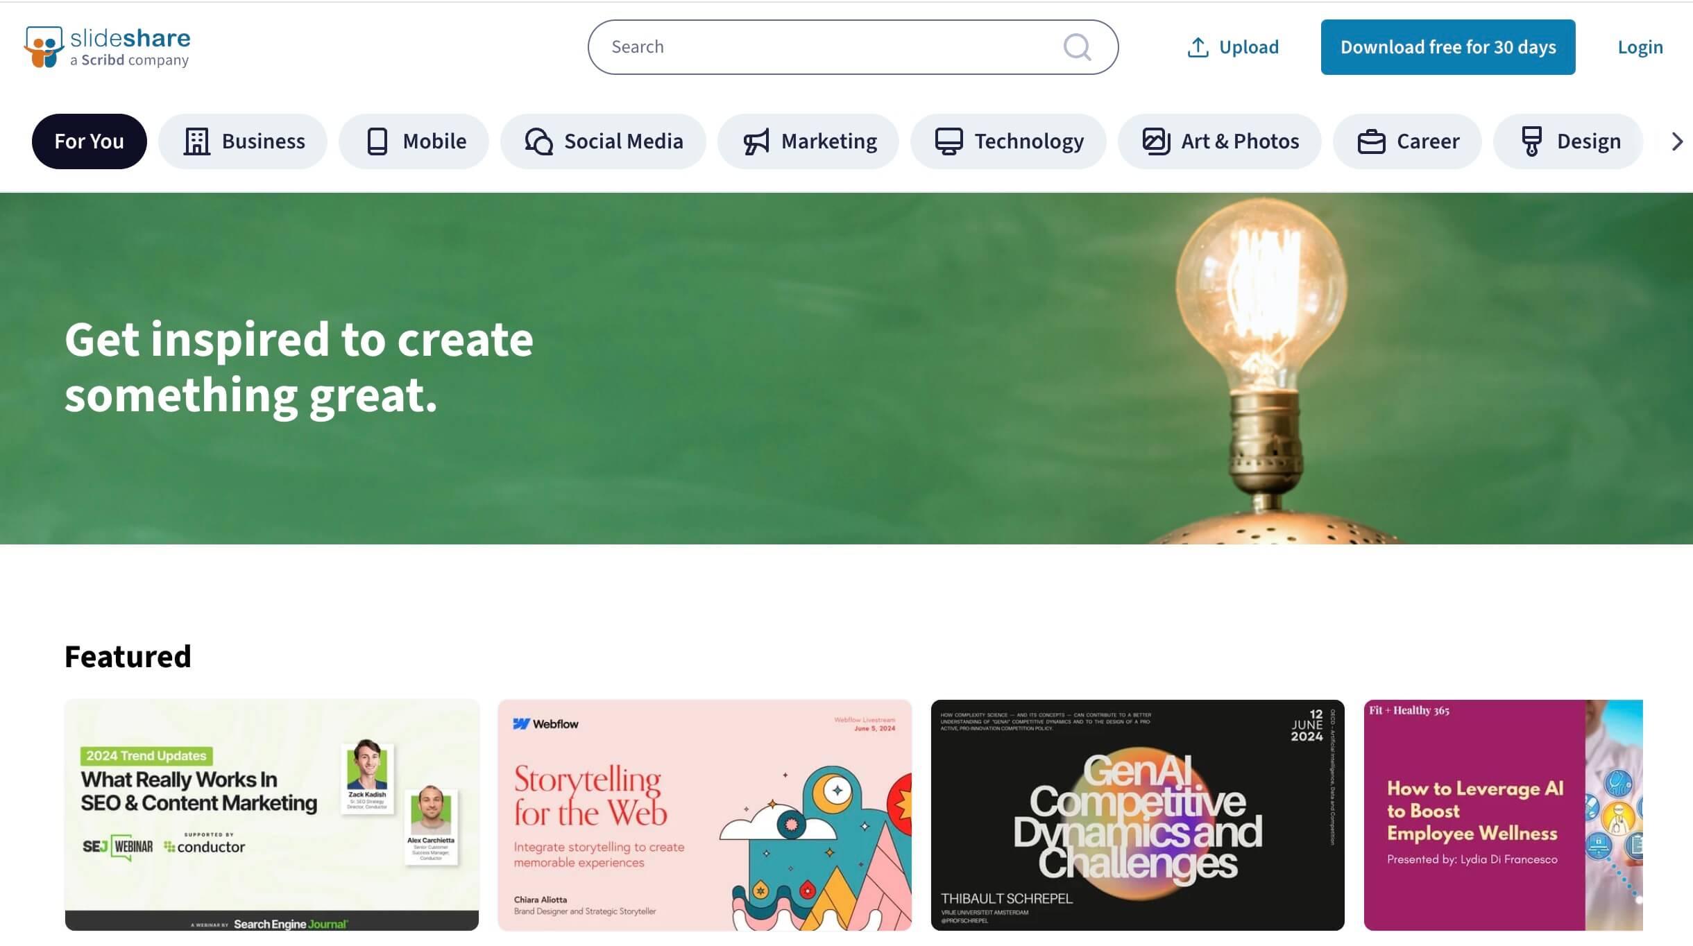Expand more categories with right chevron
This screenshot has height=946, width=1693.
click(1677, 141)
